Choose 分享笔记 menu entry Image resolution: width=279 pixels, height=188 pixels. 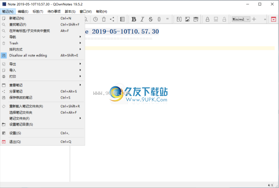[43, 91]
